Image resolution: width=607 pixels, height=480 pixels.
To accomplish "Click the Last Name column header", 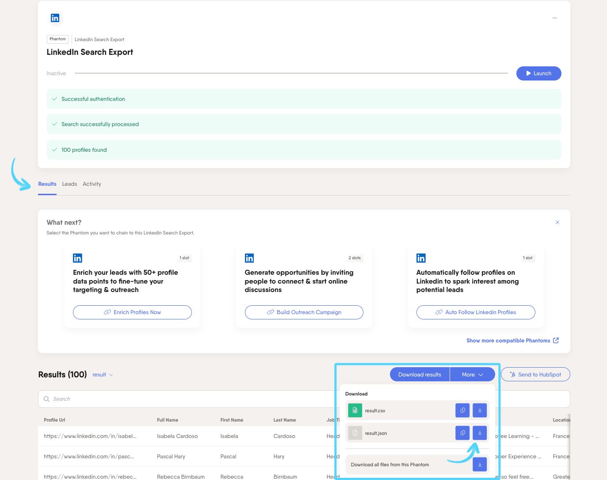I will click(285, 420).
